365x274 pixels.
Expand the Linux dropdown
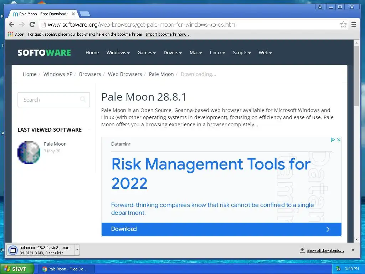click(217, 53)
